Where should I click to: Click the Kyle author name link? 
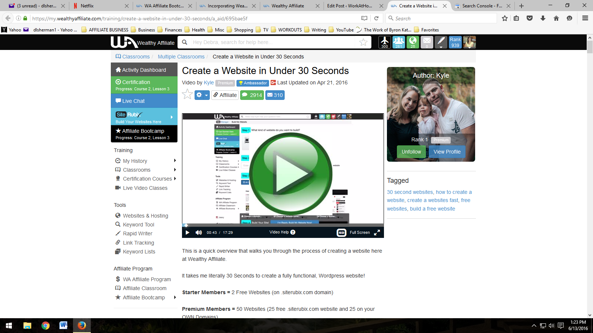click(x=209, y=83)
